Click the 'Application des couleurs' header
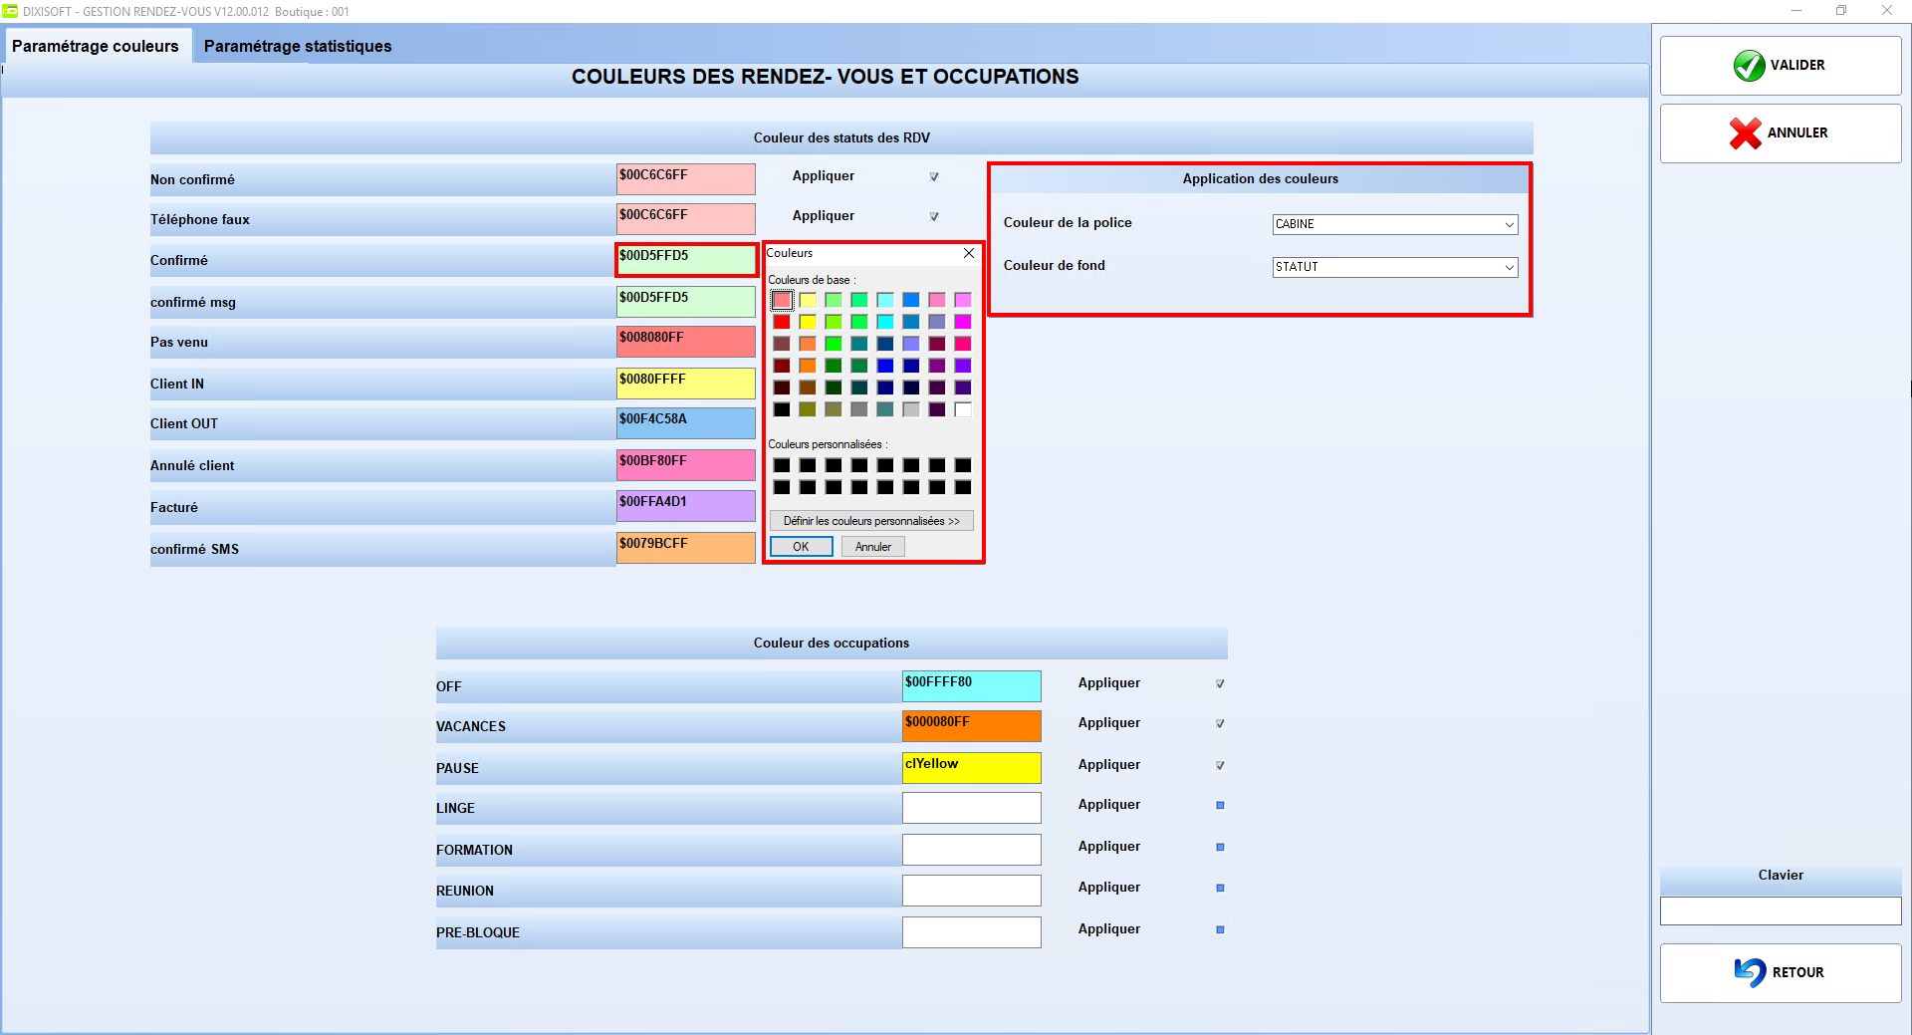 point(1261,179)
